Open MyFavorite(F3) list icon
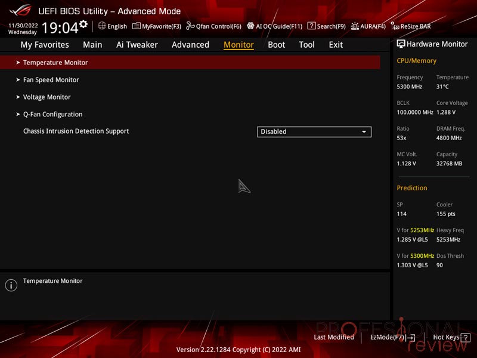Image resolution: width=477 pixels, height=358 pixels. 137,26
